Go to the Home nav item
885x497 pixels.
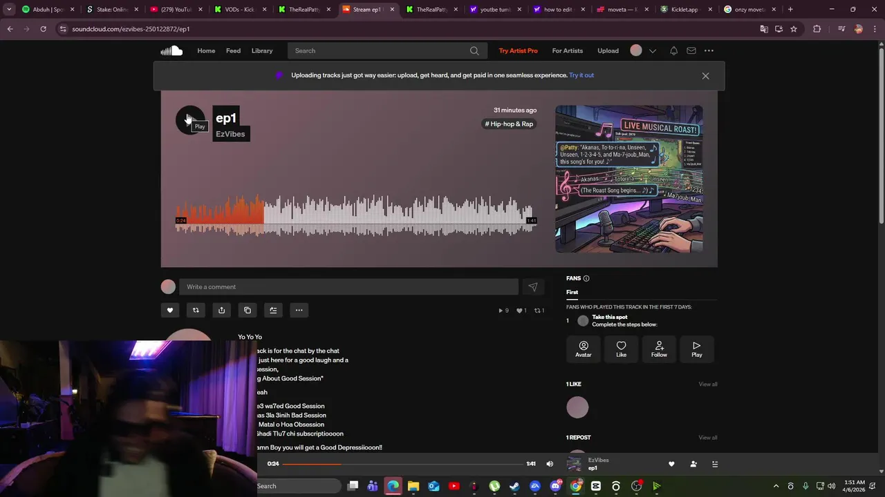pos(206,50)
